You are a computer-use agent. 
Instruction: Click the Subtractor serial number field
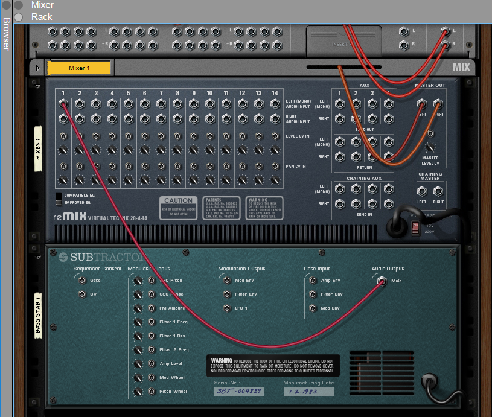pos(239,391)
